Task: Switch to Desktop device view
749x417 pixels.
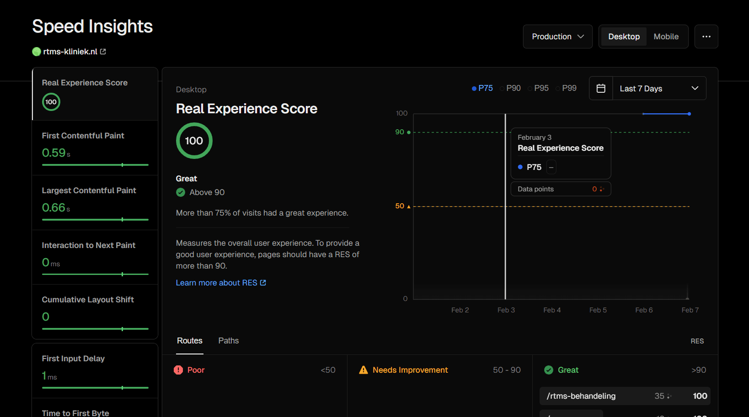Action: pos(624,37)
